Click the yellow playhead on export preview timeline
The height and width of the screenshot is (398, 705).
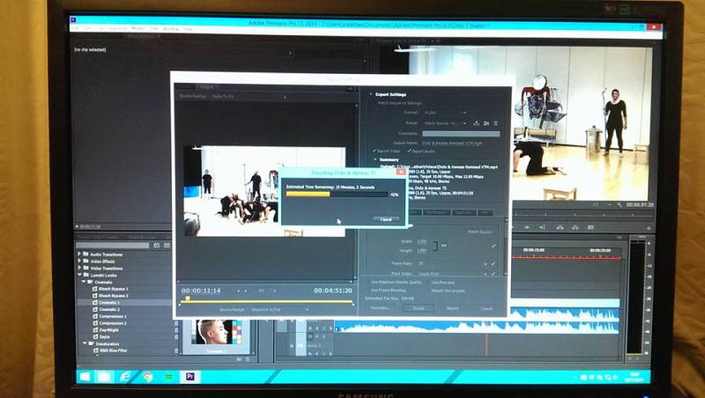click(x=188, y=299)
